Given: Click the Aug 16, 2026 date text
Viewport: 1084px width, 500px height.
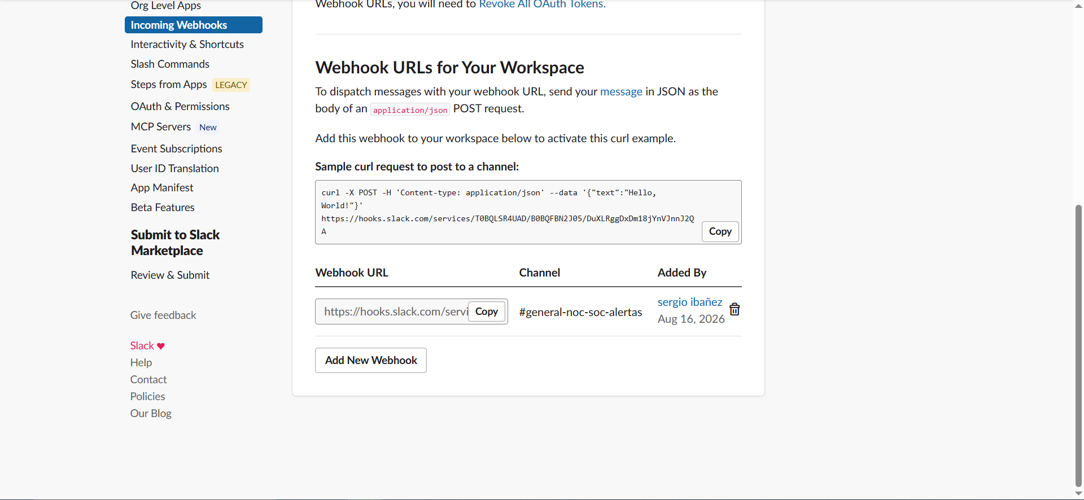Looking at the screenshot, I should click(x=691, y=319).
